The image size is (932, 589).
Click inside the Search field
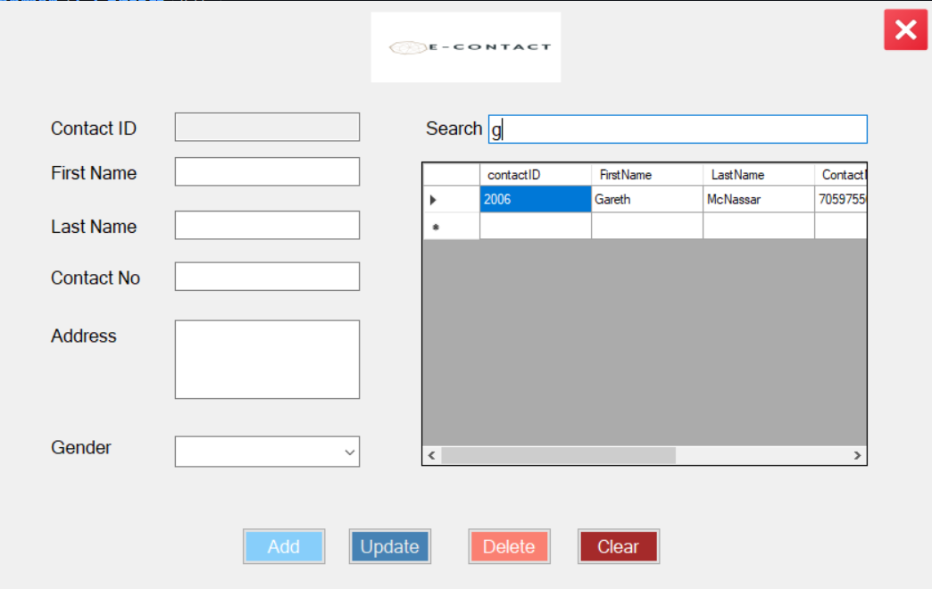[678, 129]
